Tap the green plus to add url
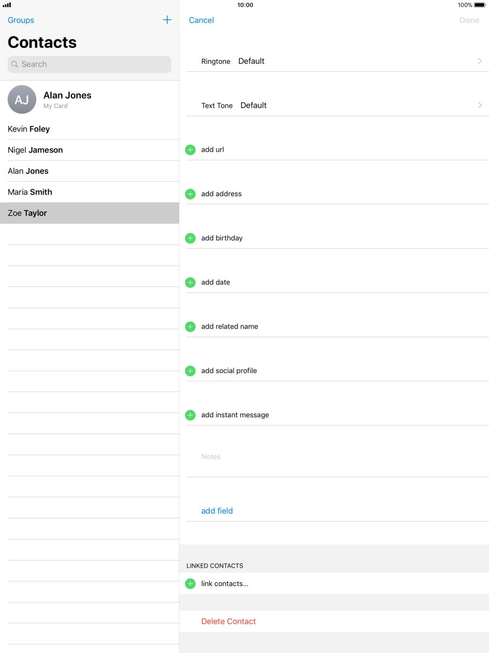 point(190,150)
